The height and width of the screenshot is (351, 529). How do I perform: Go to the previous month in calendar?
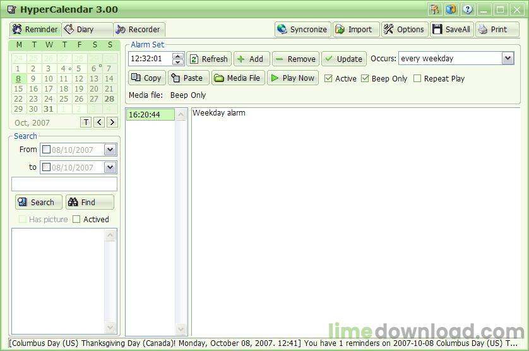tap(99, 122)
